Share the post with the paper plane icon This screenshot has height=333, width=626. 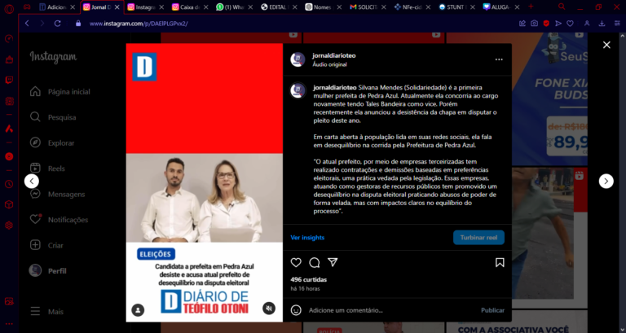(x=333, y=262)
